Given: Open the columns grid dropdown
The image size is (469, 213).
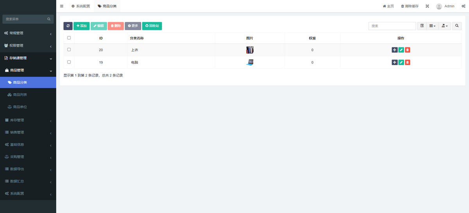Looking at the screenshot, I should pyautogui.click(x=432, y=26).
